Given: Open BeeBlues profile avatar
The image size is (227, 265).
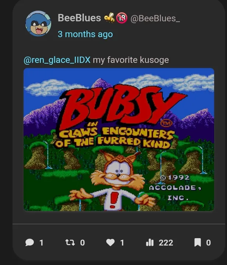Looking at the screenshot, I should point(38,24).
